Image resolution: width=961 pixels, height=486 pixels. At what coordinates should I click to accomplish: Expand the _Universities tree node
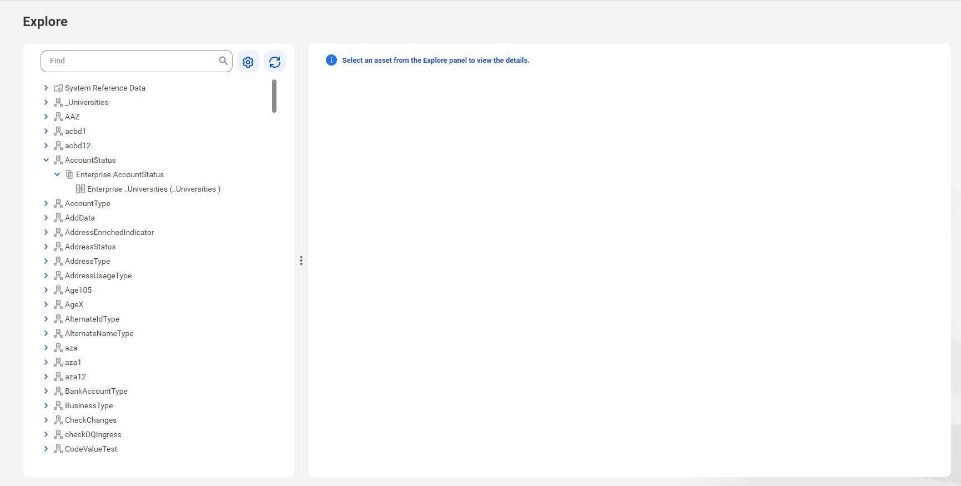pos(46,102)
